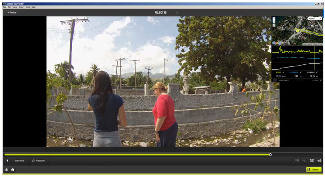This screenshot has width=325, height=177.
Task: Open the Hybrid map type dropdown
Action: tap(315, 19)
